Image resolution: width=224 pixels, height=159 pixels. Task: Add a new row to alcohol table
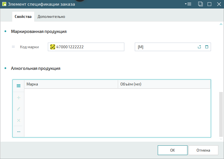click(19, 98)
